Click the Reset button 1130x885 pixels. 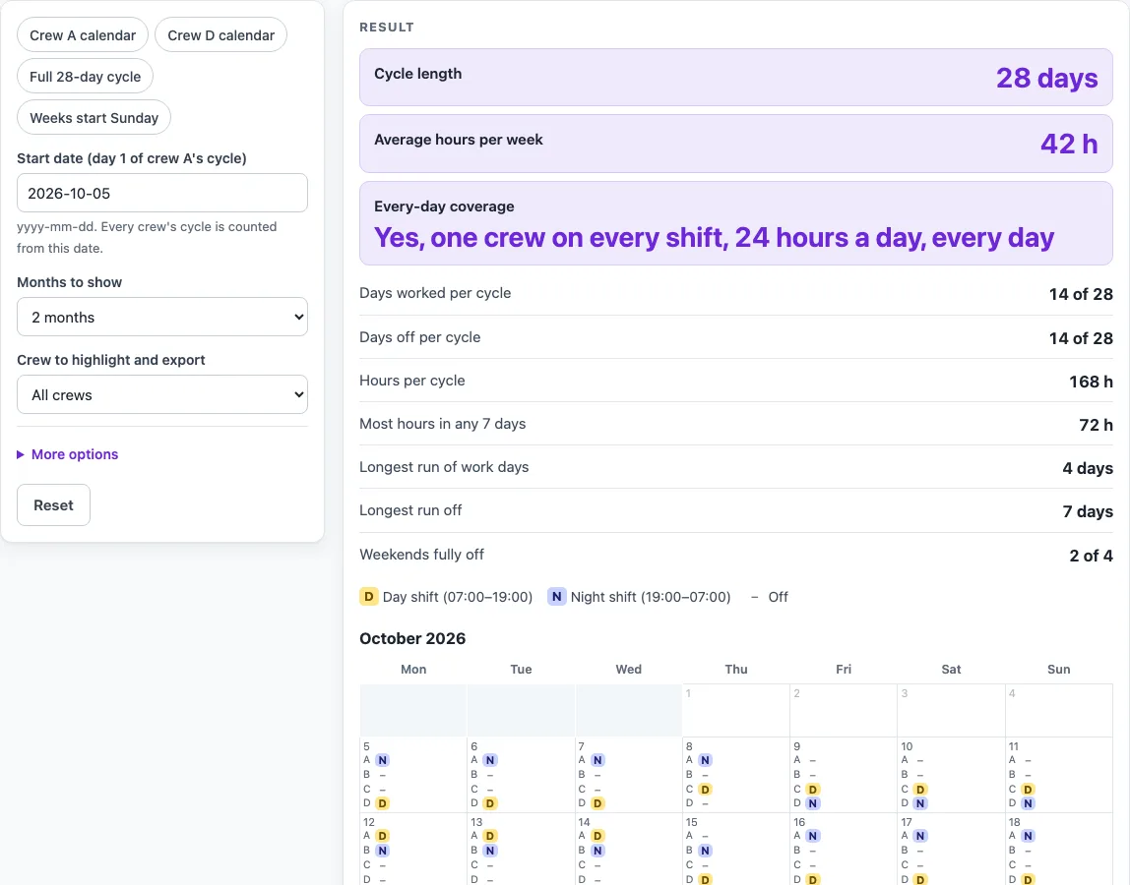53,504
